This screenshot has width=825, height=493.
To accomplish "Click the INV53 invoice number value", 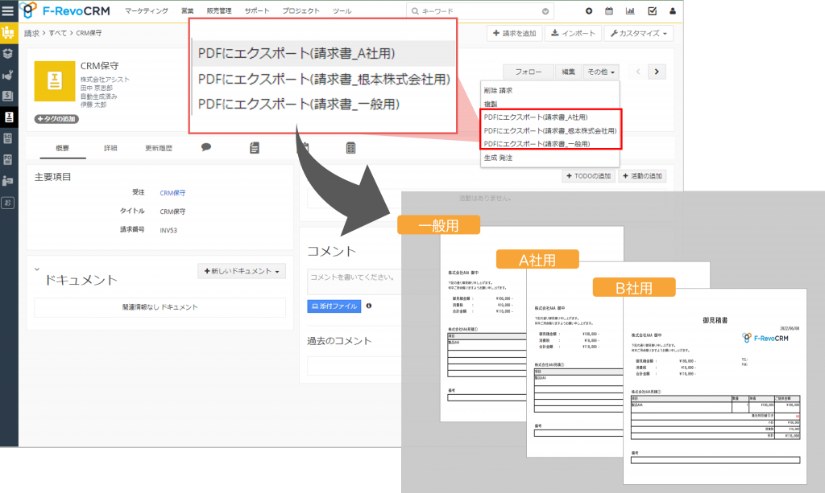I will point(168,230).
